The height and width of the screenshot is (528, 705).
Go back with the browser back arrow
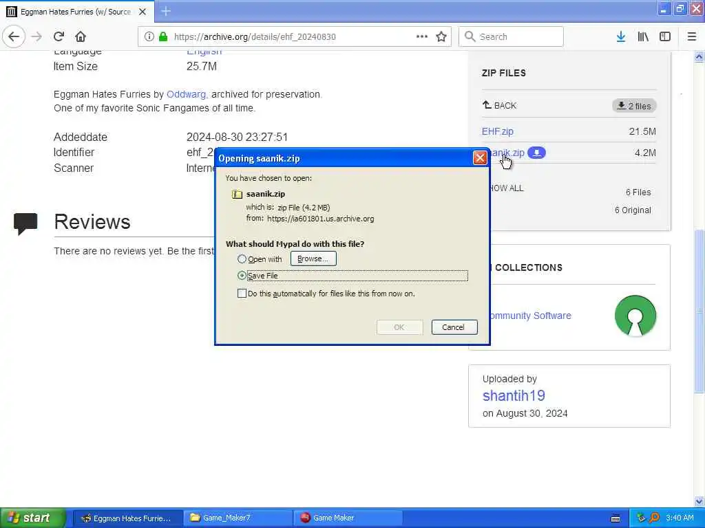(x=14, y=36)
